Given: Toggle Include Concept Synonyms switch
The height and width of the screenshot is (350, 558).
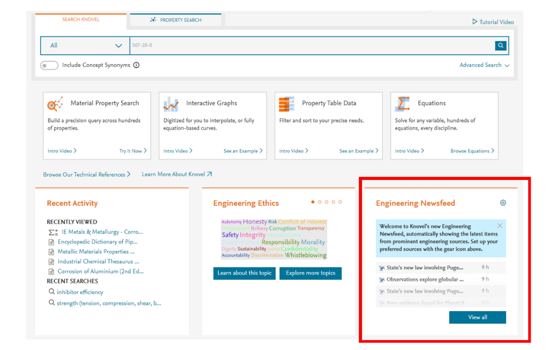Looking at the screenshot, I should (x=49, y=66).
